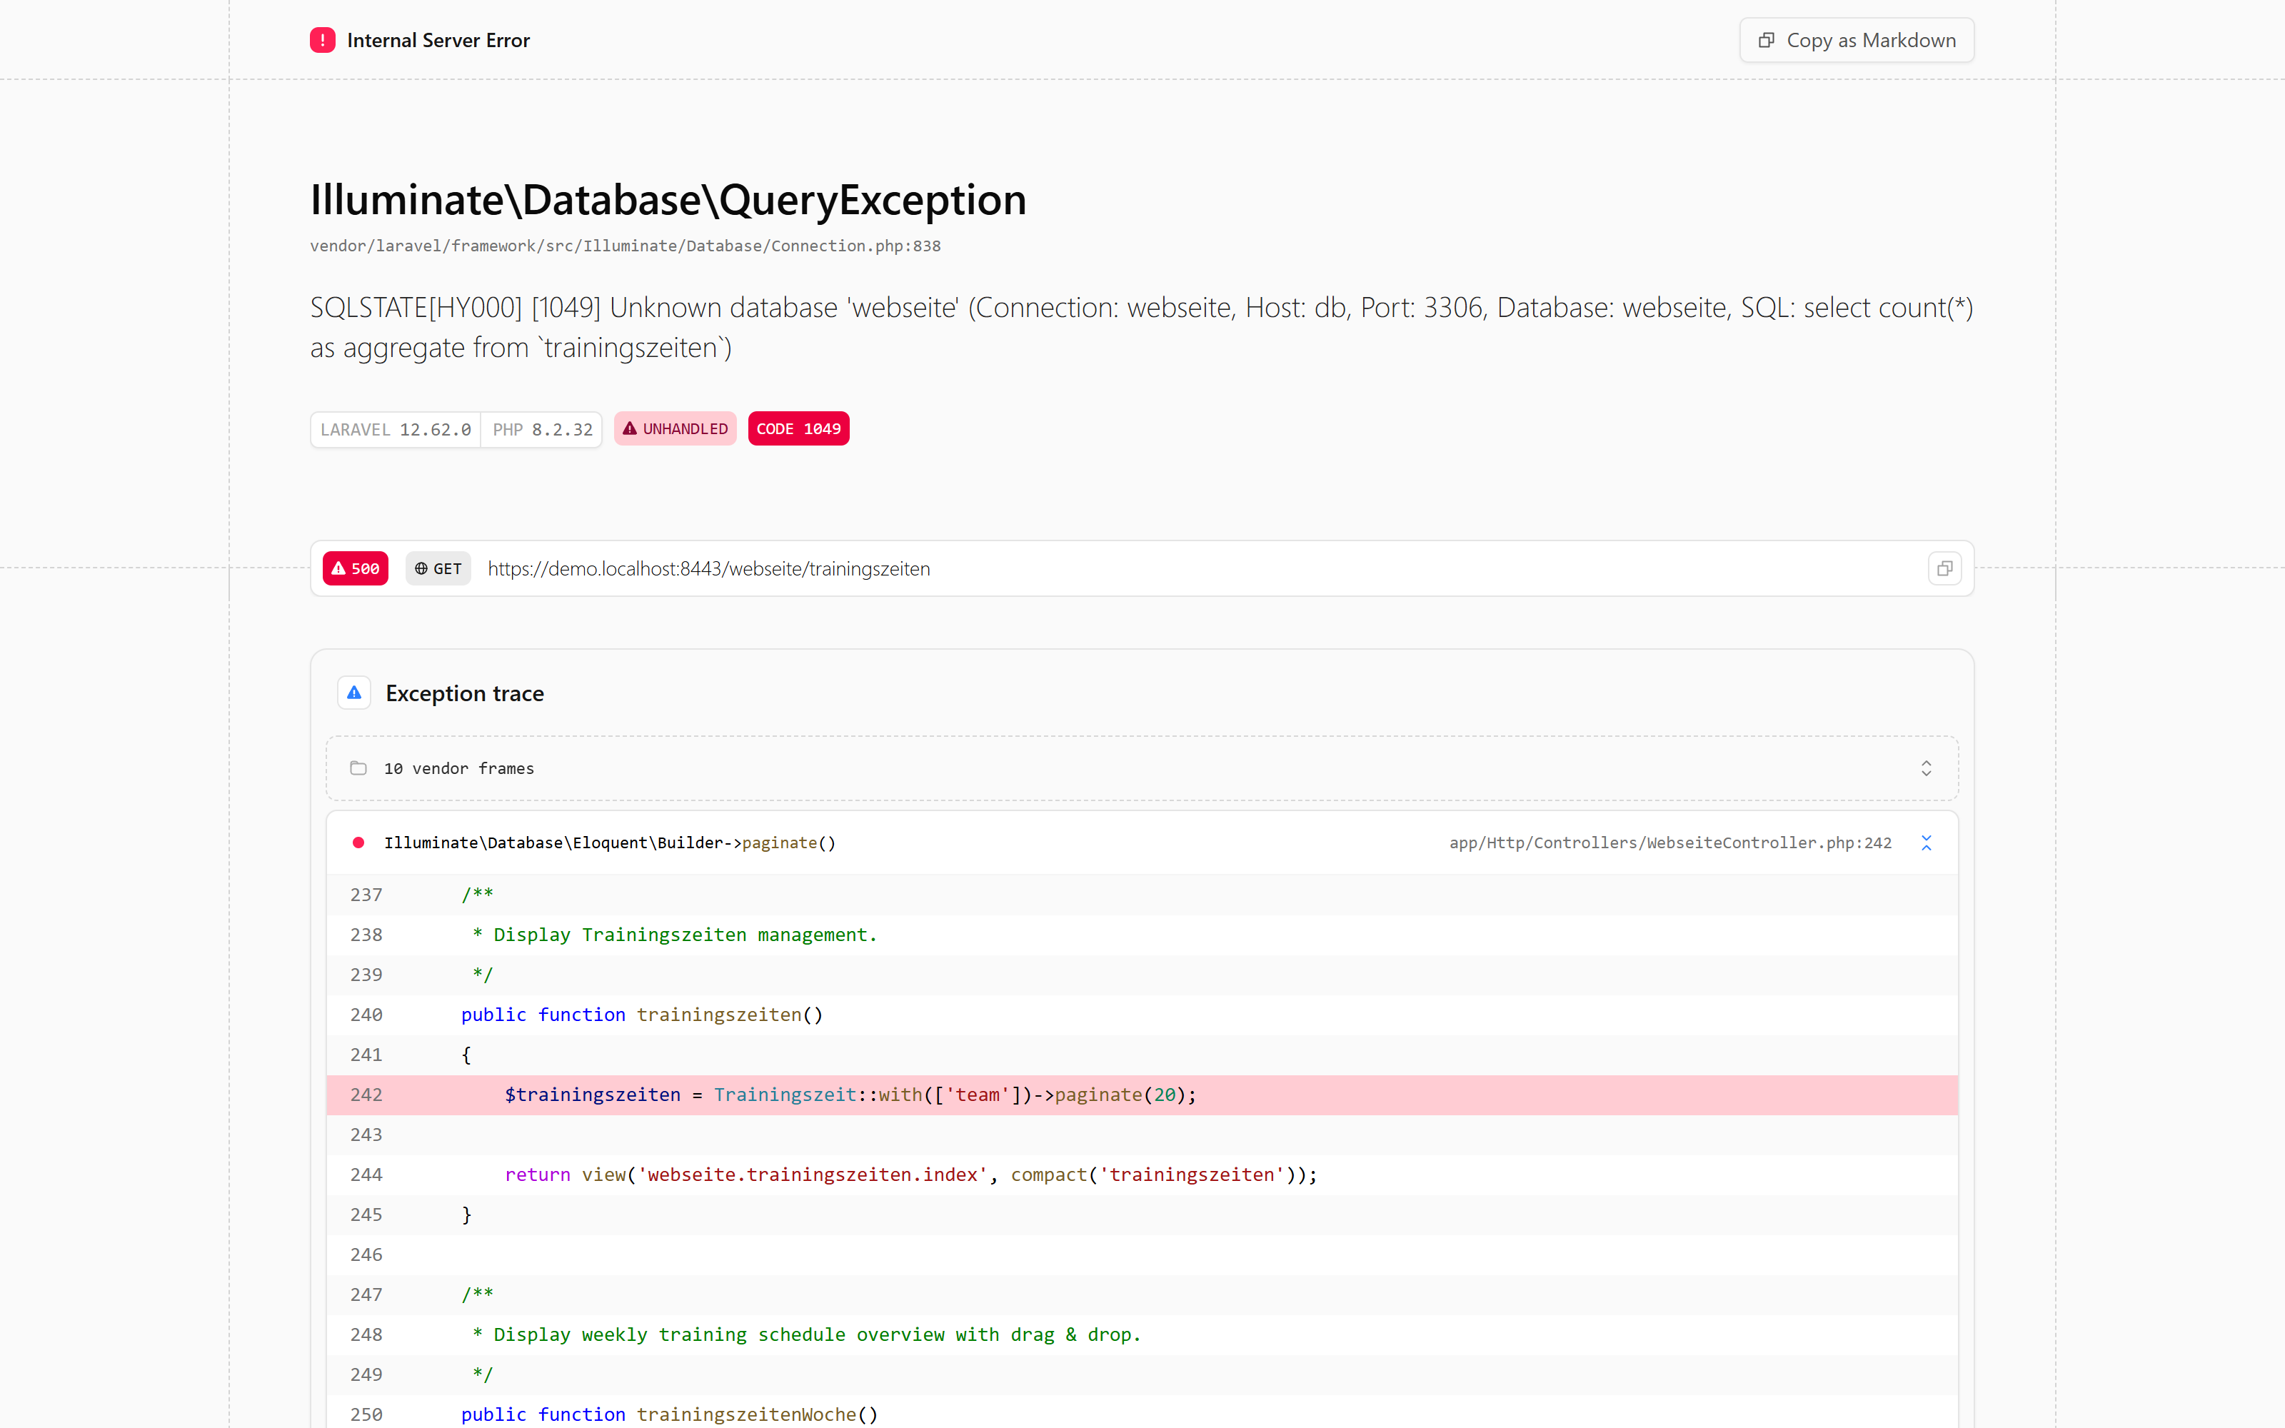Open WebseiteController.php:242 file reference
Viewport: 2285px width, 1428px height.
tap(1670, 843)
